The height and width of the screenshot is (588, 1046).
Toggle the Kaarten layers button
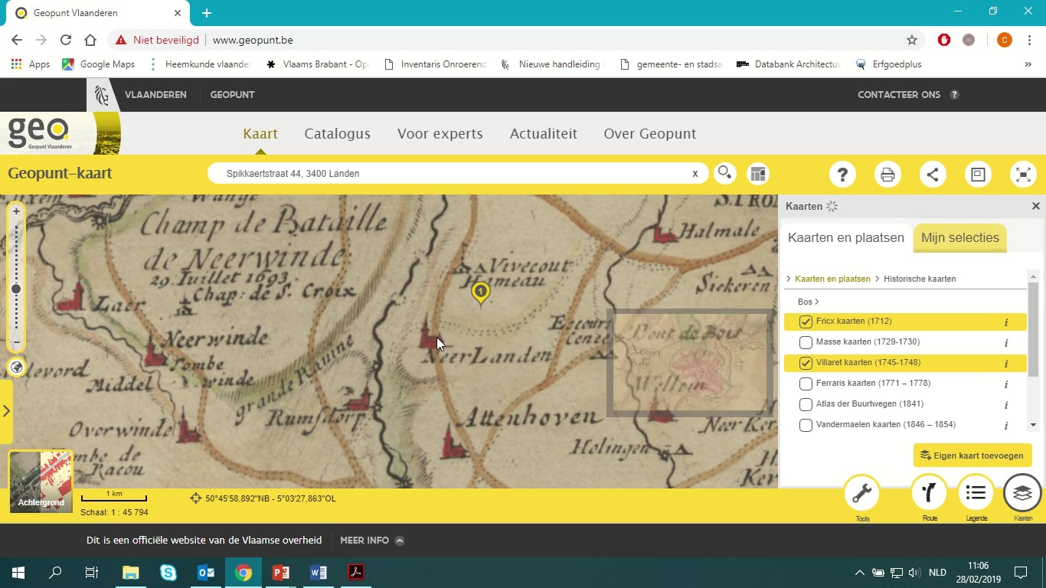click(1022, 494)
